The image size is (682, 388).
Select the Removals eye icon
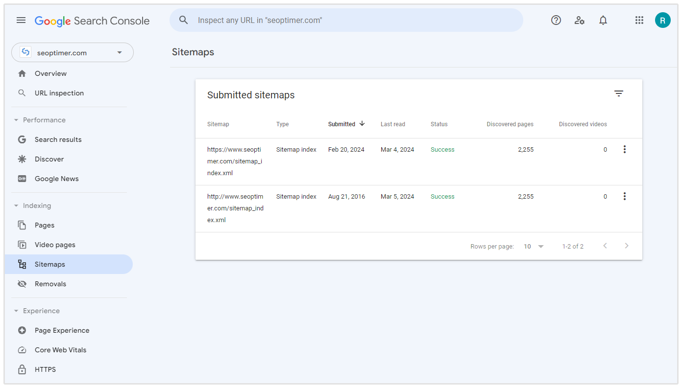[x=22, y=283]
